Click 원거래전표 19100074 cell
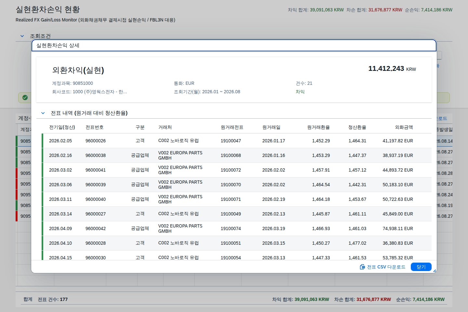468x312 pixels. tap(231, 228)
